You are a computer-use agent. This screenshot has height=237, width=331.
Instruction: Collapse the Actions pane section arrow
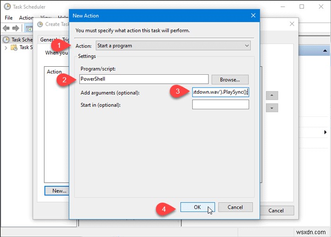325,51
